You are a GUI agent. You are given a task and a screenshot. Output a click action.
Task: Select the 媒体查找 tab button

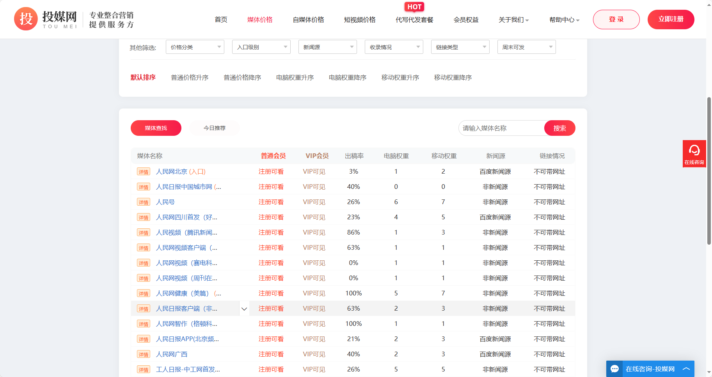click(156, 128)
